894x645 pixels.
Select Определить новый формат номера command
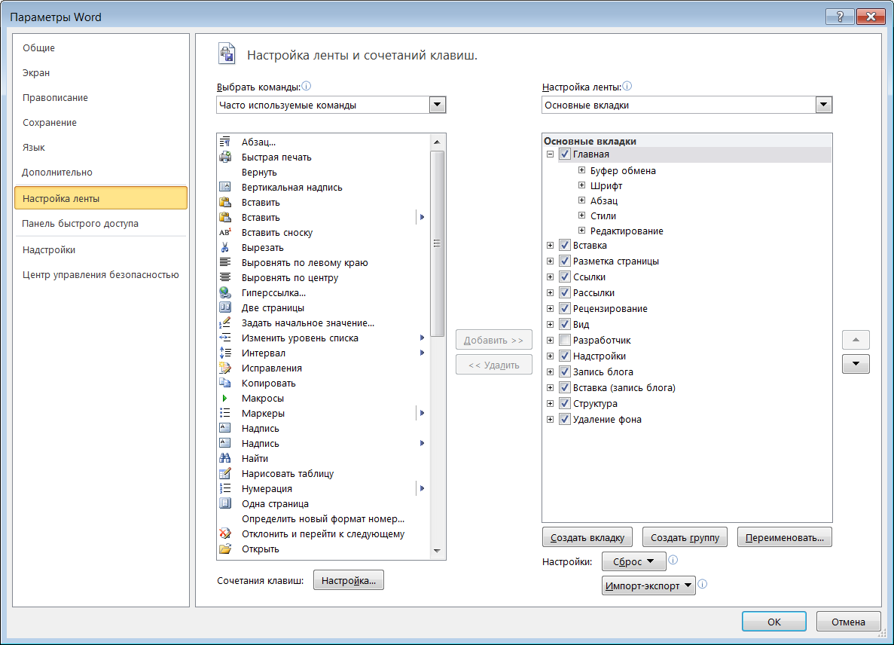click(322, 519)
